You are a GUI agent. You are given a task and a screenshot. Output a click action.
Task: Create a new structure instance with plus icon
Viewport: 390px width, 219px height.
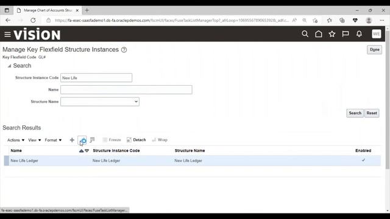[x=72, y=140]
